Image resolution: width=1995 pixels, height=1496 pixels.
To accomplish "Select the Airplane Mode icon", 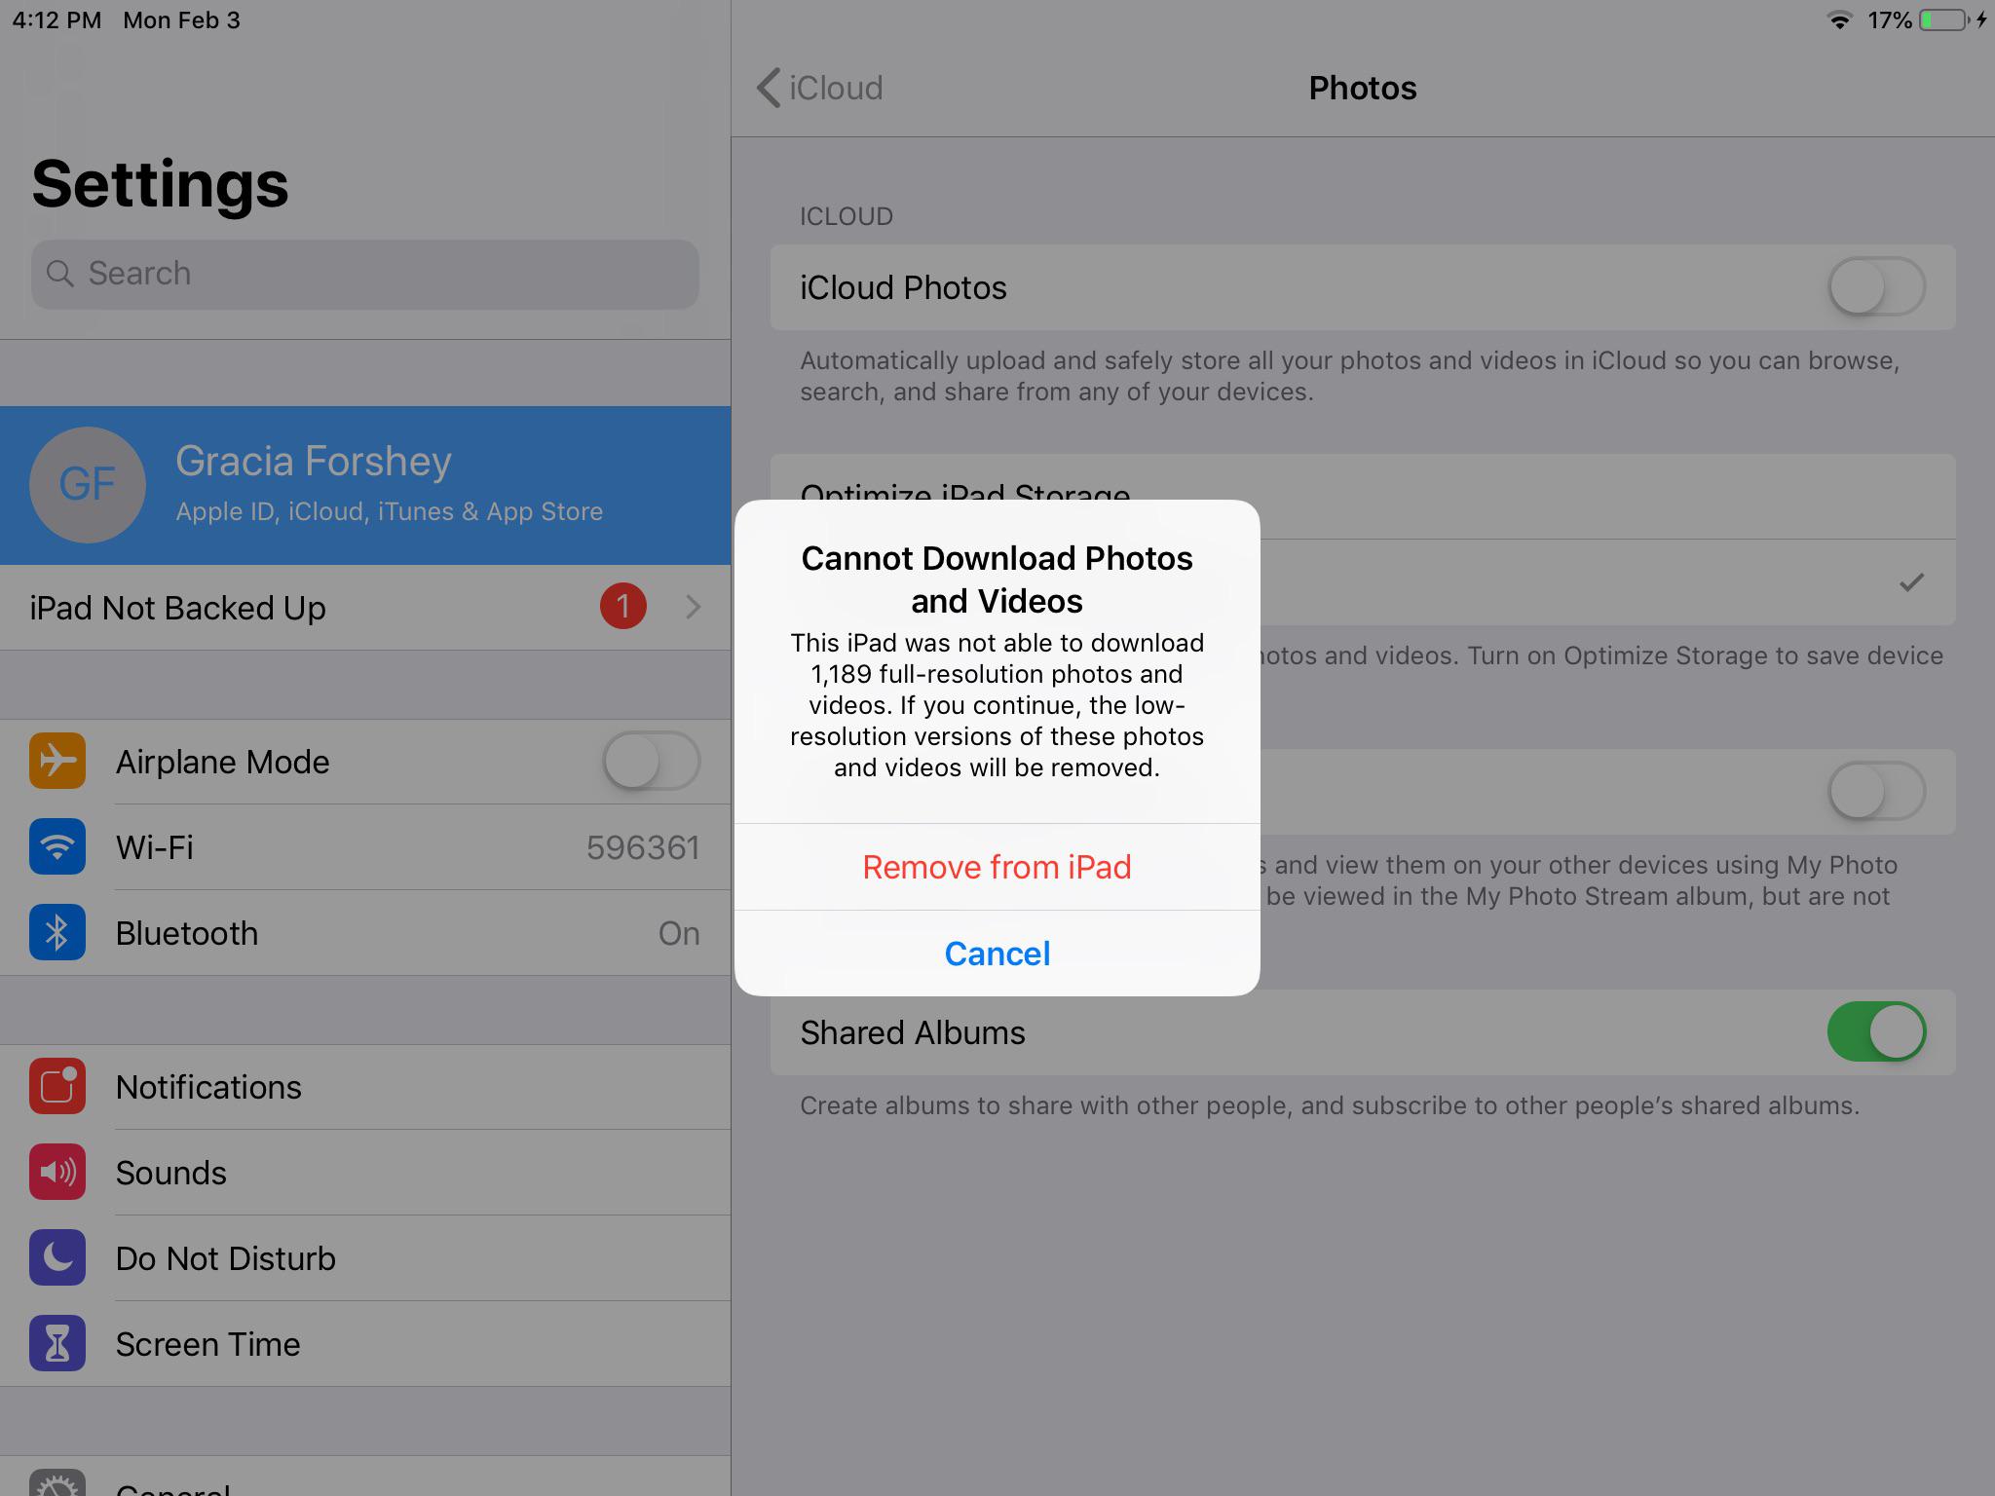I will pyautogui.click(x=57, y=762).
